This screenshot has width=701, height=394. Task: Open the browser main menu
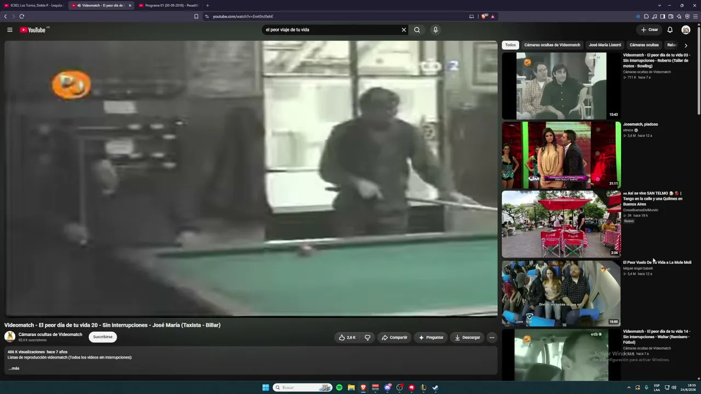696,16
